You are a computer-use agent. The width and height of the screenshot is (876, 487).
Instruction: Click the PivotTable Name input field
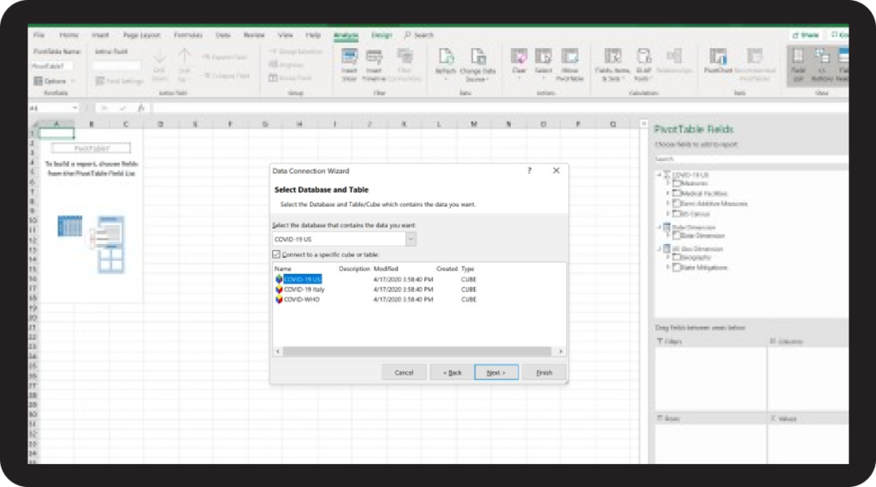tap(51, 66)
